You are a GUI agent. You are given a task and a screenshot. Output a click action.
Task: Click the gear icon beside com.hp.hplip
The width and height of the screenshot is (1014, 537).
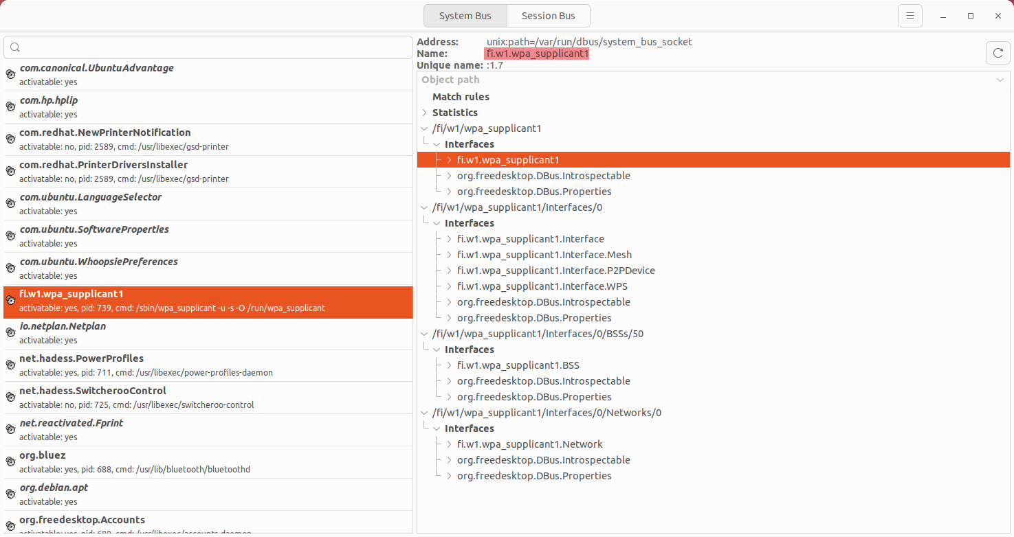point(11,106)
